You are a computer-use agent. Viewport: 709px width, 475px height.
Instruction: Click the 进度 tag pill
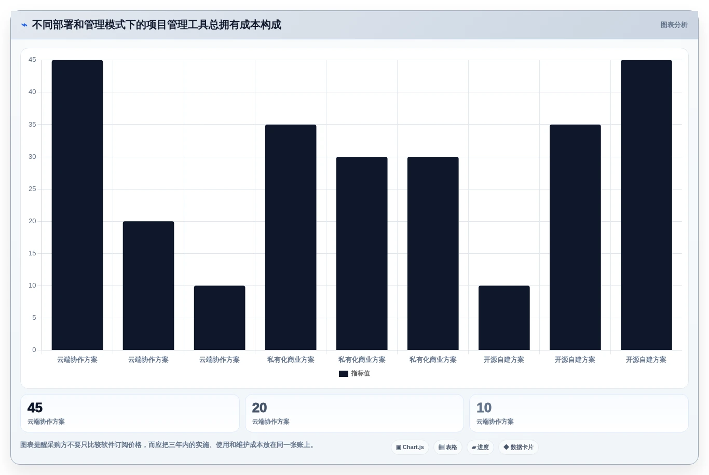480,447
